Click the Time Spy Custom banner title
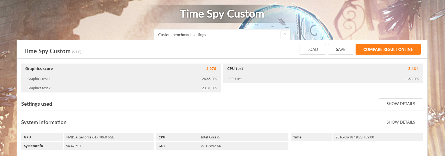Viewport: 445px width, 156px height. 222,14
